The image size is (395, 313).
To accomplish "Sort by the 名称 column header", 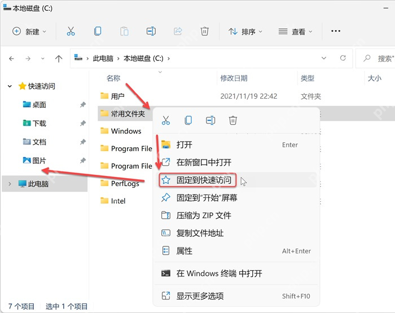I will [113, 78].
